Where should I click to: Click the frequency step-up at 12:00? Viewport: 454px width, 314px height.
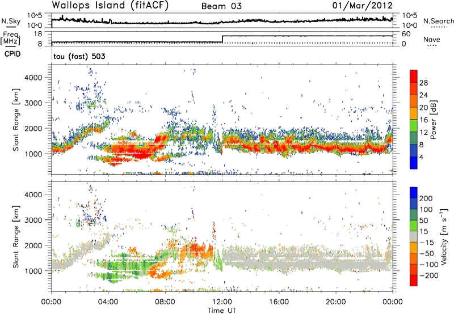(222, 39)
